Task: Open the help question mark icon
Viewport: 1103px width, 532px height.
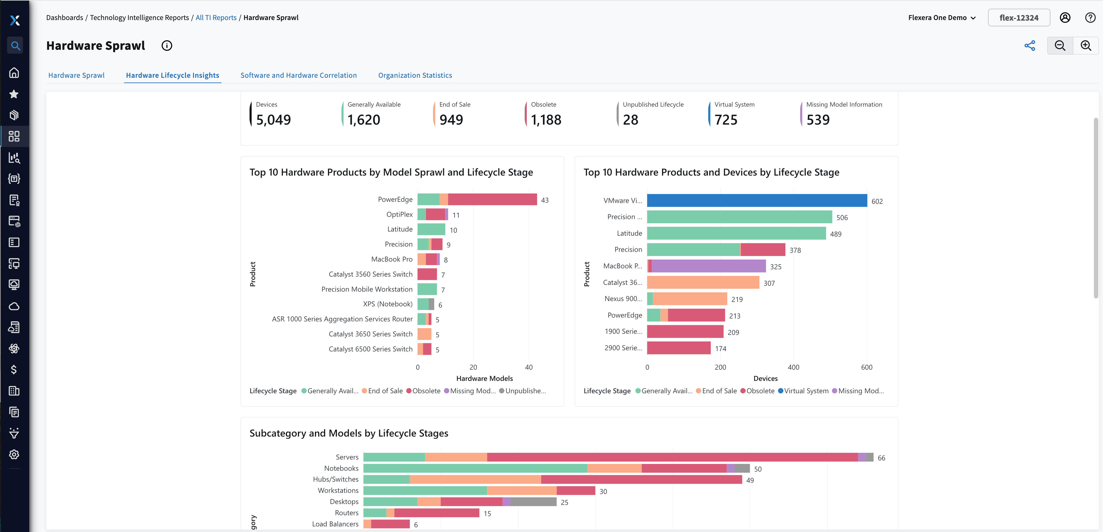Action: [1090, 18]
